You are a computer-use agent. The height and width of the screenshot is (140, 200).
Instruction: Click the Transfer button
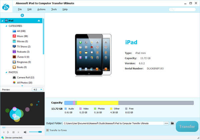187,126
